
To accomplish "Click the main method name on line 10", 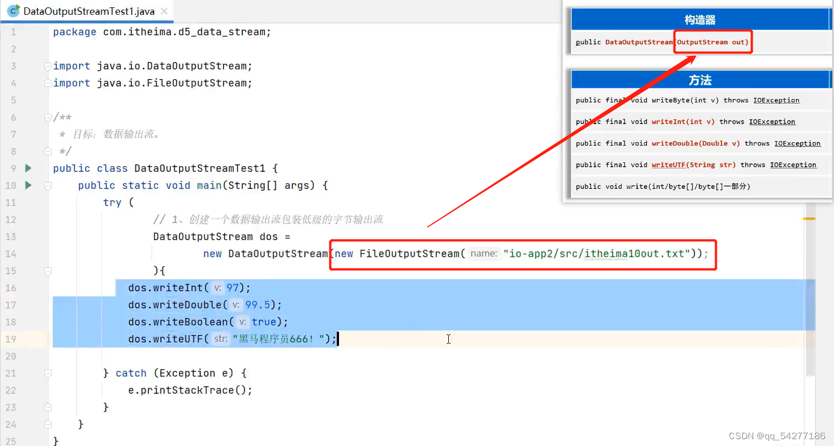I will click(209, 185).
